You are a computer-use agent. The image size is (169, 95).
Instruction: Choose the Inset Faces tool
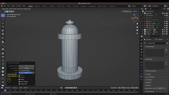click(3, 53)
